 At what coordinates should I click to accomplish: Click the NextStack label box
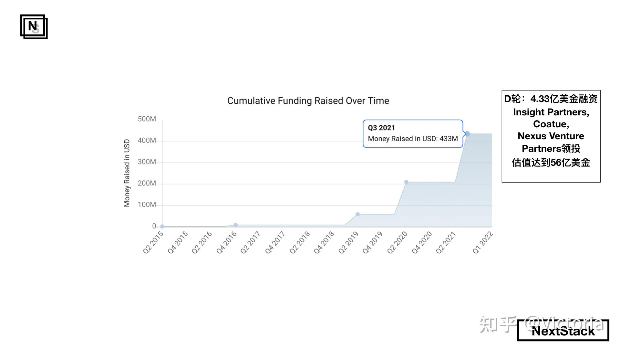tap(563, 330)
